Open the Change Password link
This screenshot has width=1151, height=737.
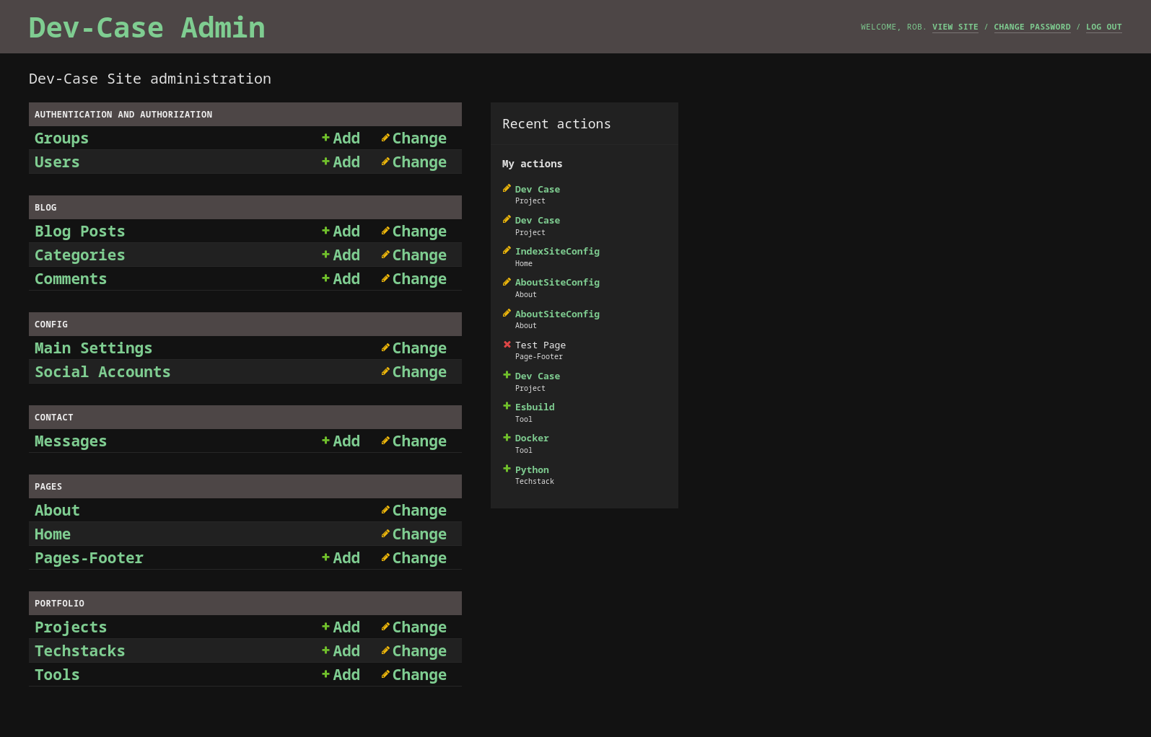point(1032,27)
